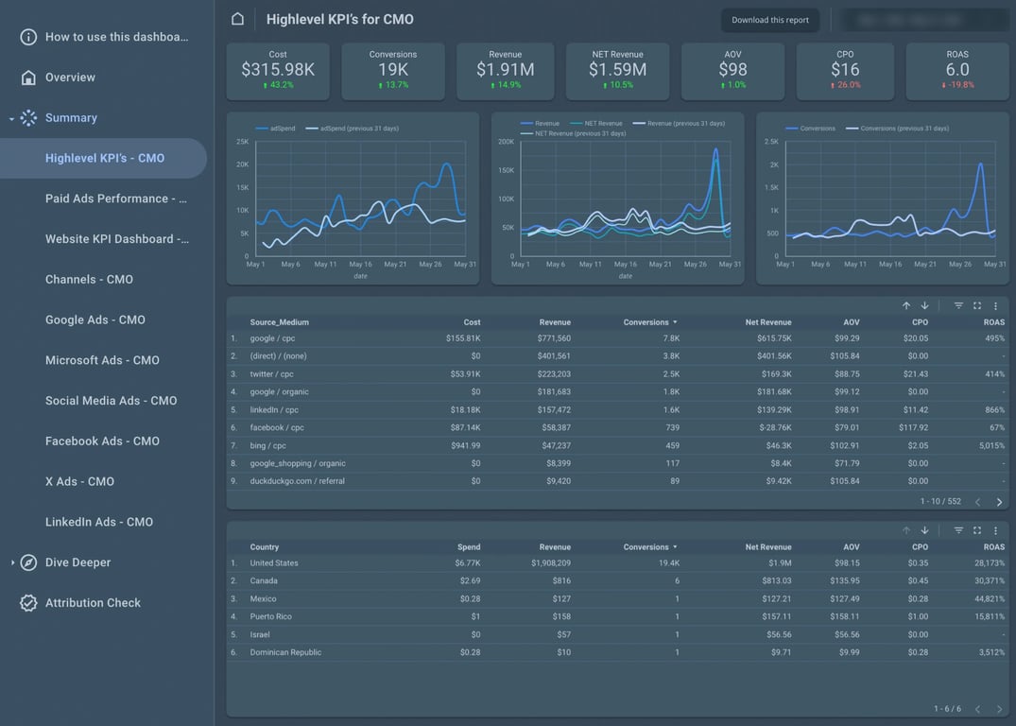Sort descending with down arrow in Source_Medium table
Image resolution: width=1016 pixels, height=726 pixels.
click(x=924, y=305)
